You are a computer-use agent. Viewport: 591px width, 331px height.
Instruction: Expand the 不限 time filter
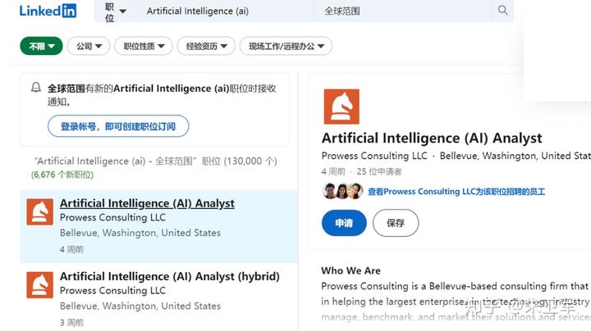pos(42,46)
